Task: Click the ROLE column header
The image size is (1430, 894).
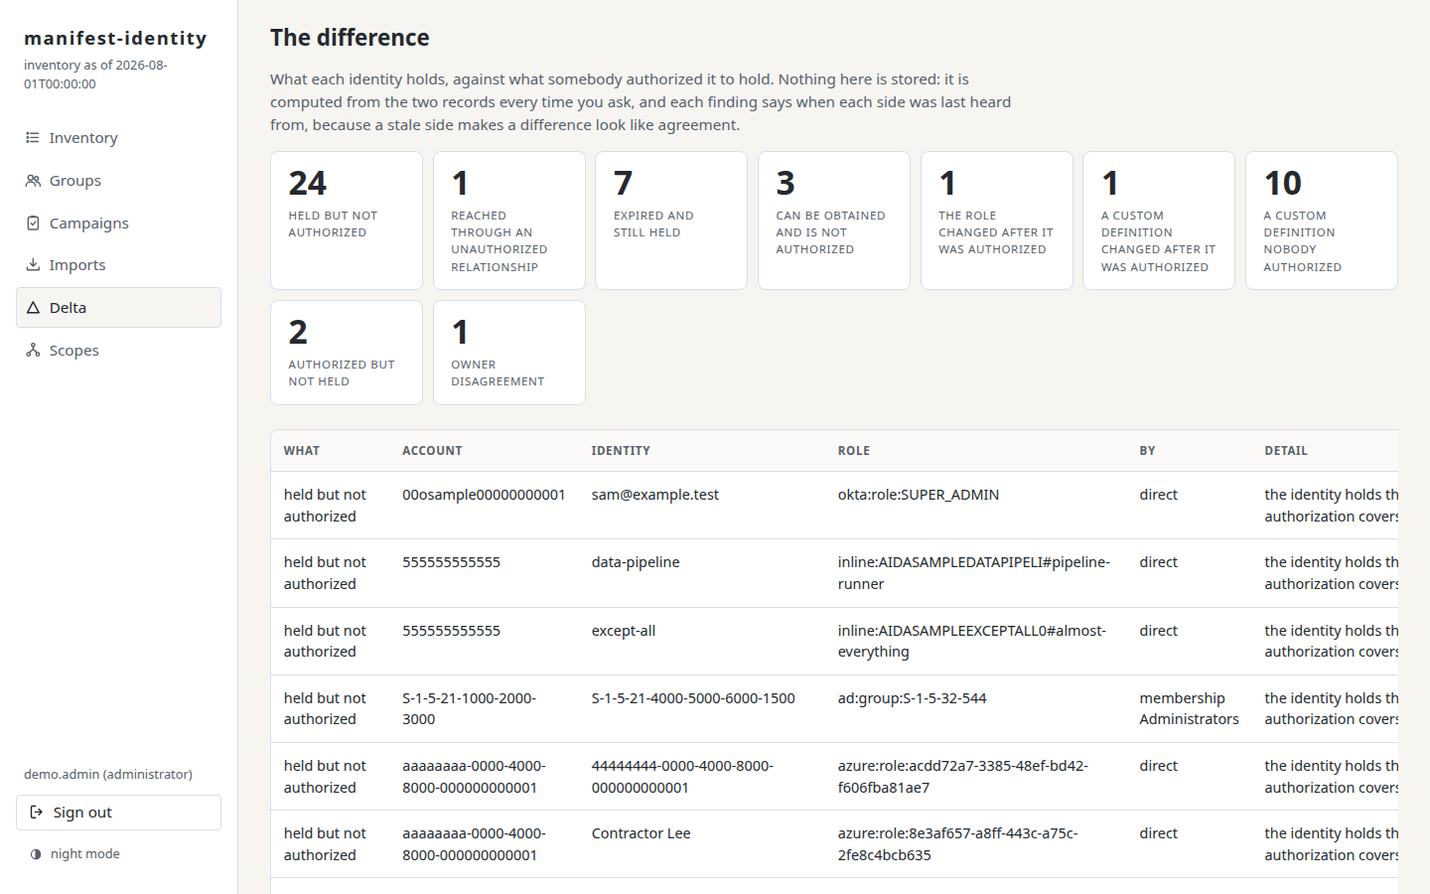Action: coord(854,451)
